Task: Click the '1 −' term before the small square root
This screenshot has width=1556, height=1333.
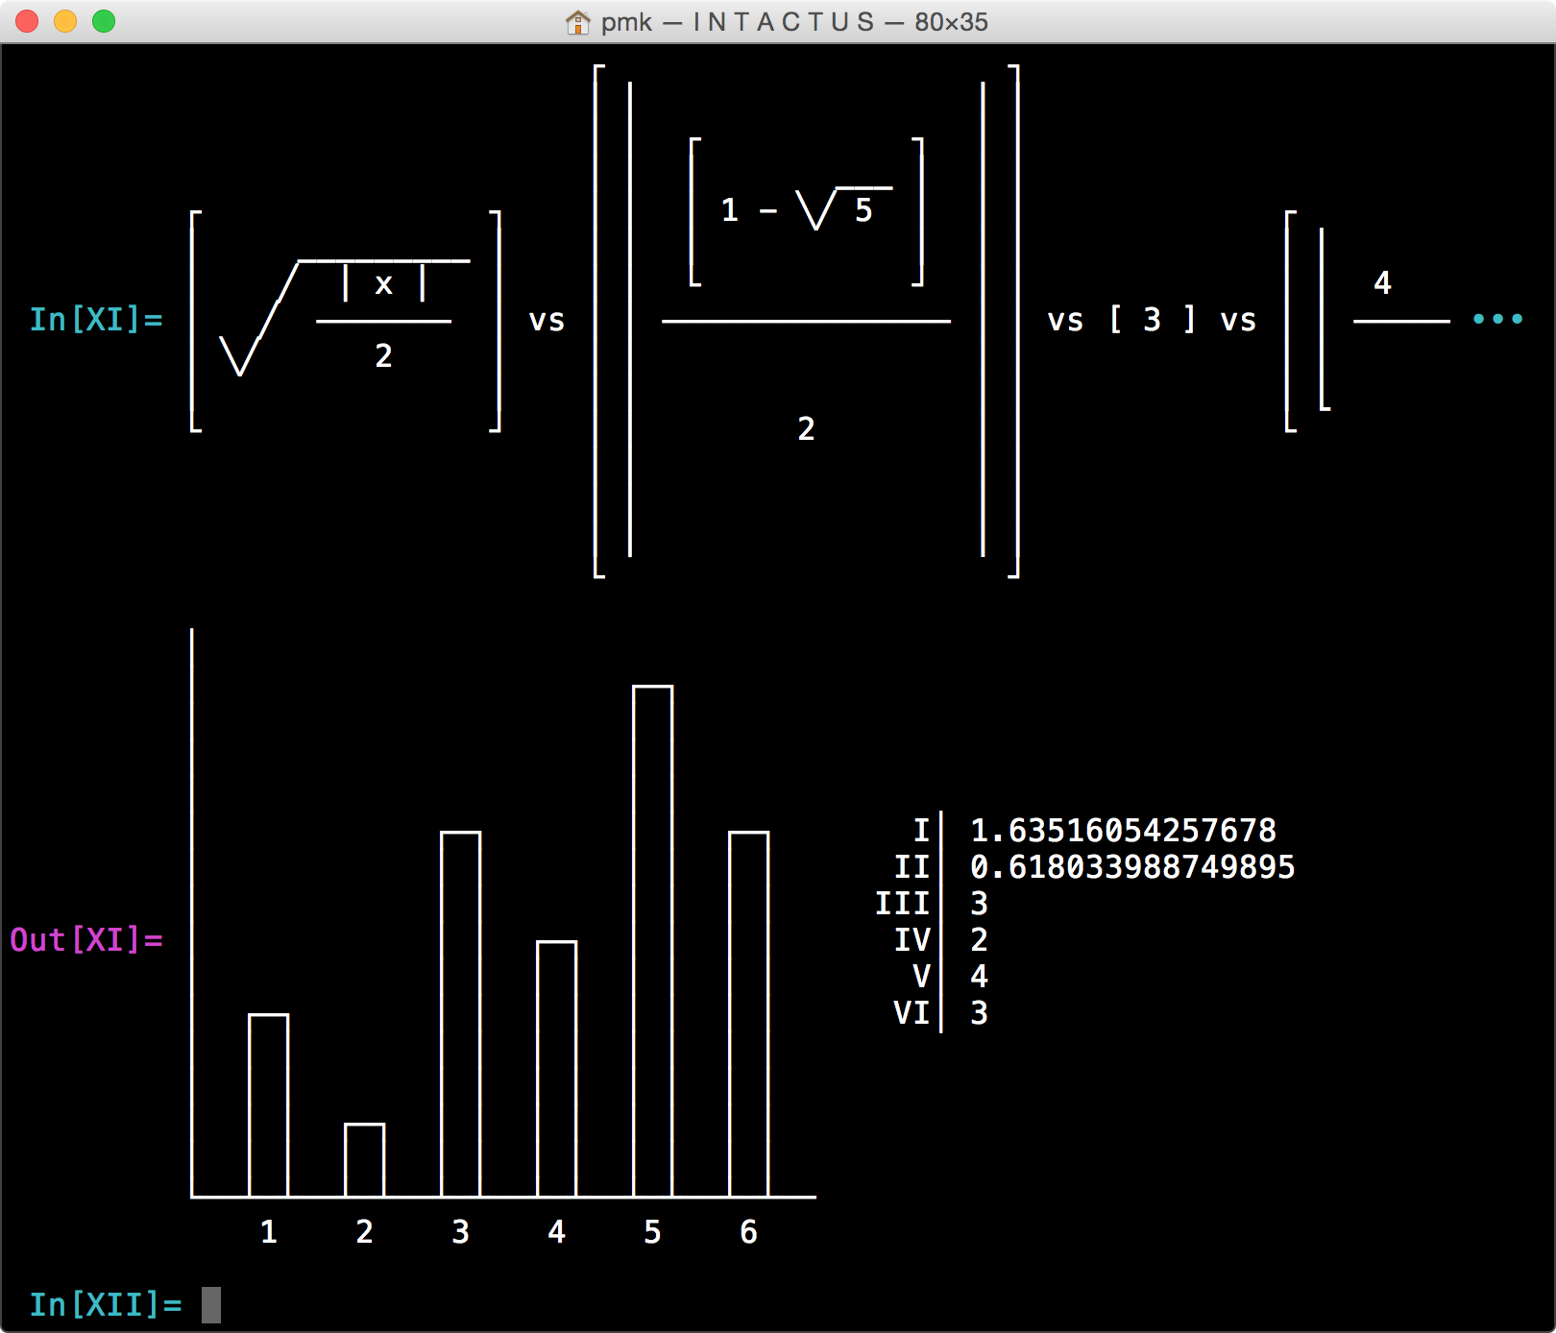Action: click(749, 209)
